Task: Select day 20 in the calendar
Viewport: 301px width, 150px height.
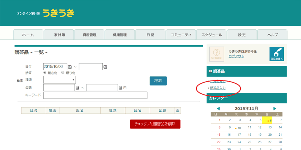Action: click(x=270, y=135)
